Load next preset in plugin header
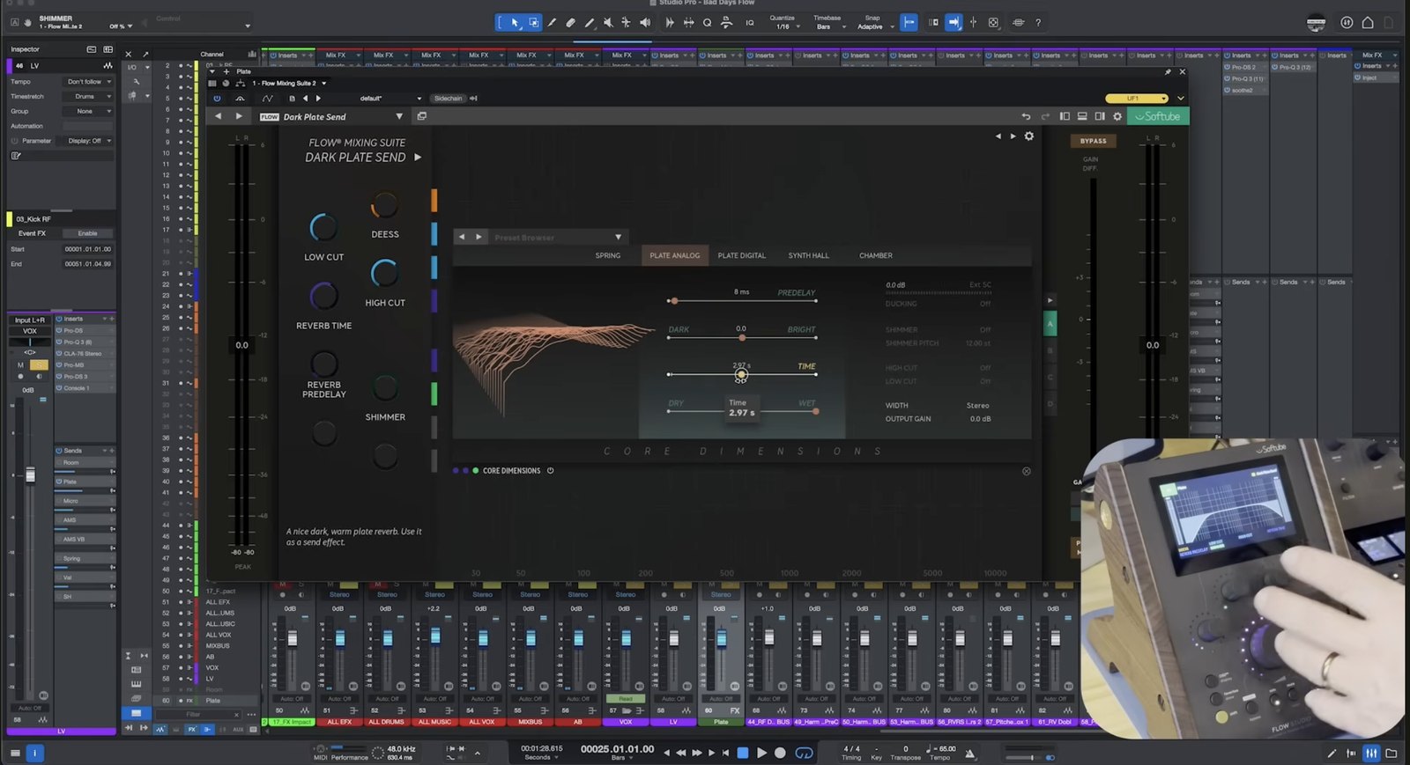Image resolution: width=1410 pixels, height=765 pixels. [x=318, y=99]
